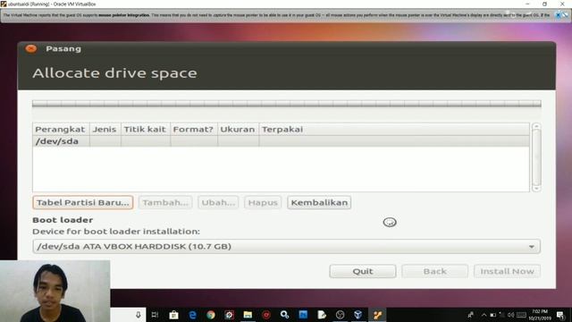Open the blue window app in taskbar
Viewport: 572px width, 322px height.
tap(303, 315)
